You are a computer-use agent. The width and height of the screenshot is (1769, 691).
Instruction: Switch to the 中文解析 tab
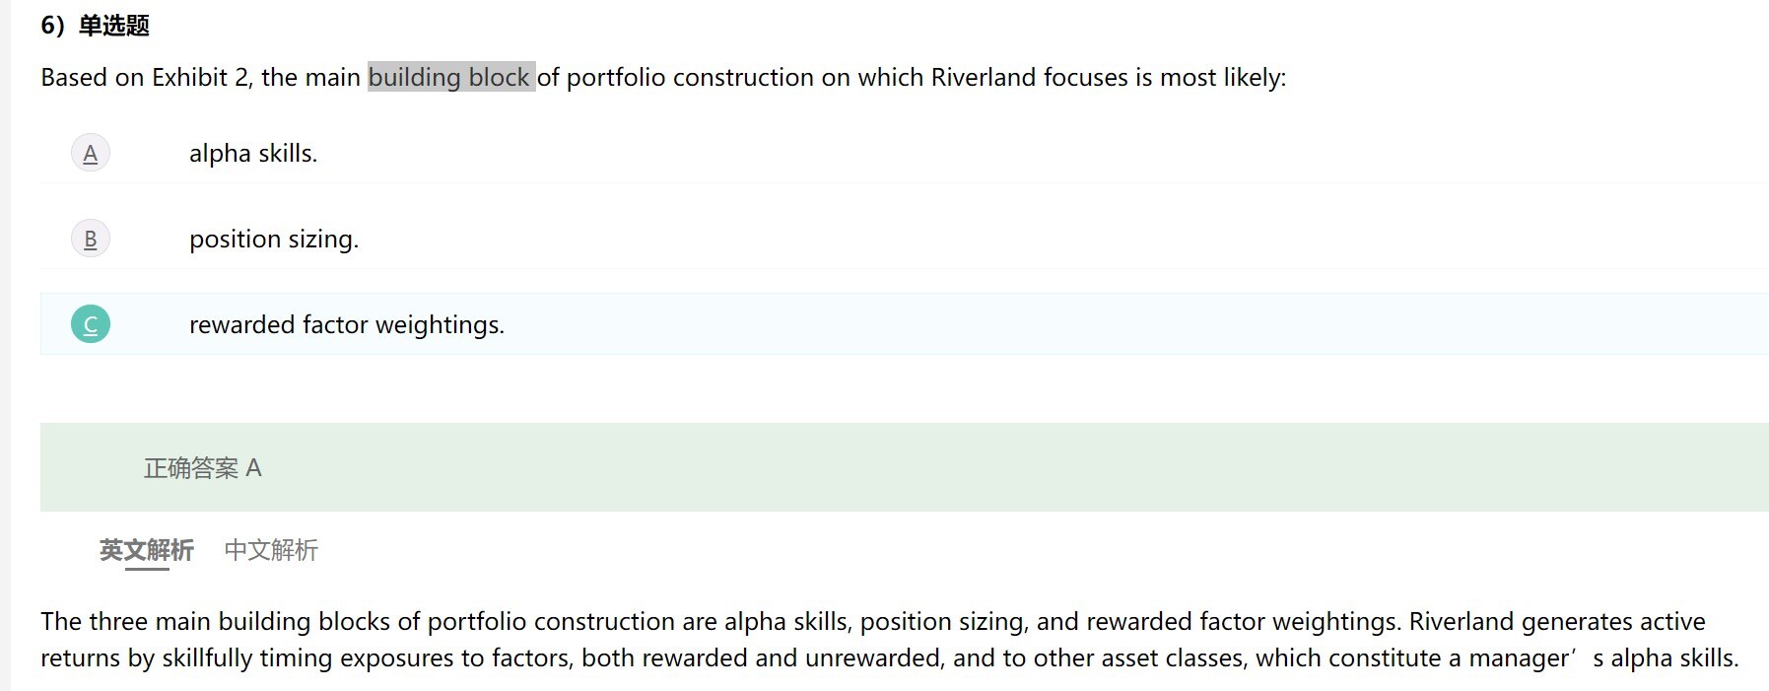pos(271,550)
